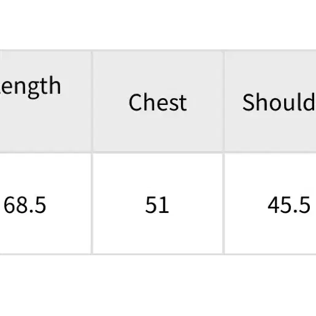The width and height of the screenshot is (316, 316).
Task: Click the line separating Length header from 68.5
Action: tap(45, 153)
